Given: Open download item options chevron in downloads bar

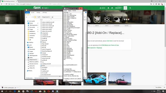Looking at the screenshot, I should coord(18,88).
